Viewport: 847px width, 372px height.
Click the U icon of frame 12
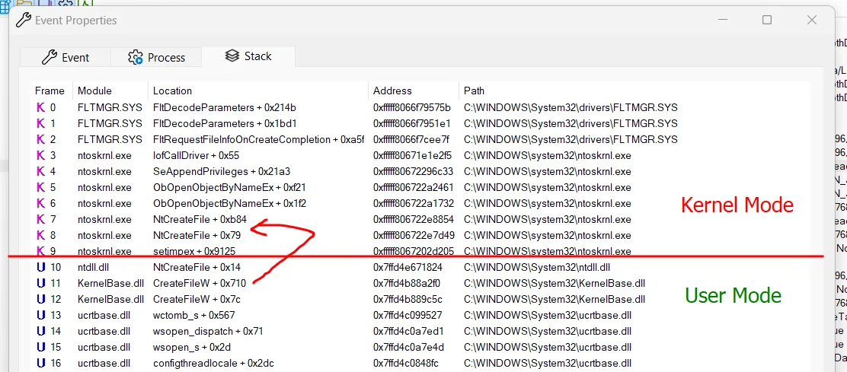pos(41,299)
